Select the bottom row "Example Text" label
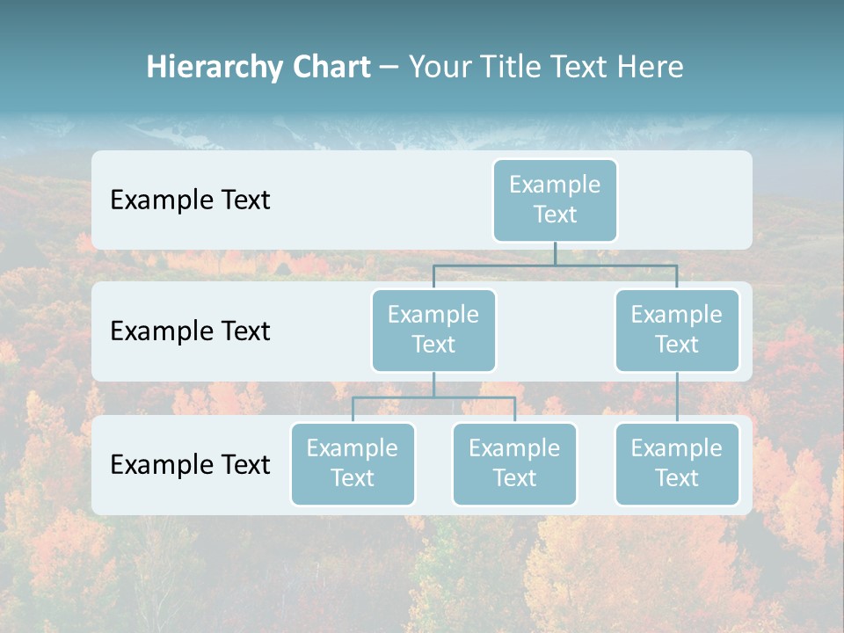 pos(190,464)
